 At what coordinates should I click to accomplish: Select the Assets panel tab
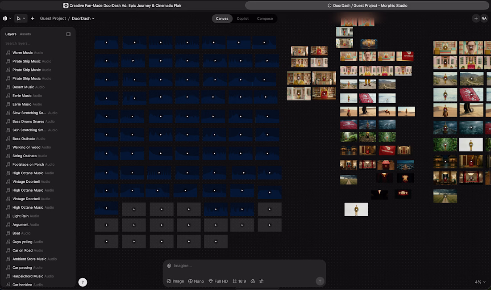point(25,34)
